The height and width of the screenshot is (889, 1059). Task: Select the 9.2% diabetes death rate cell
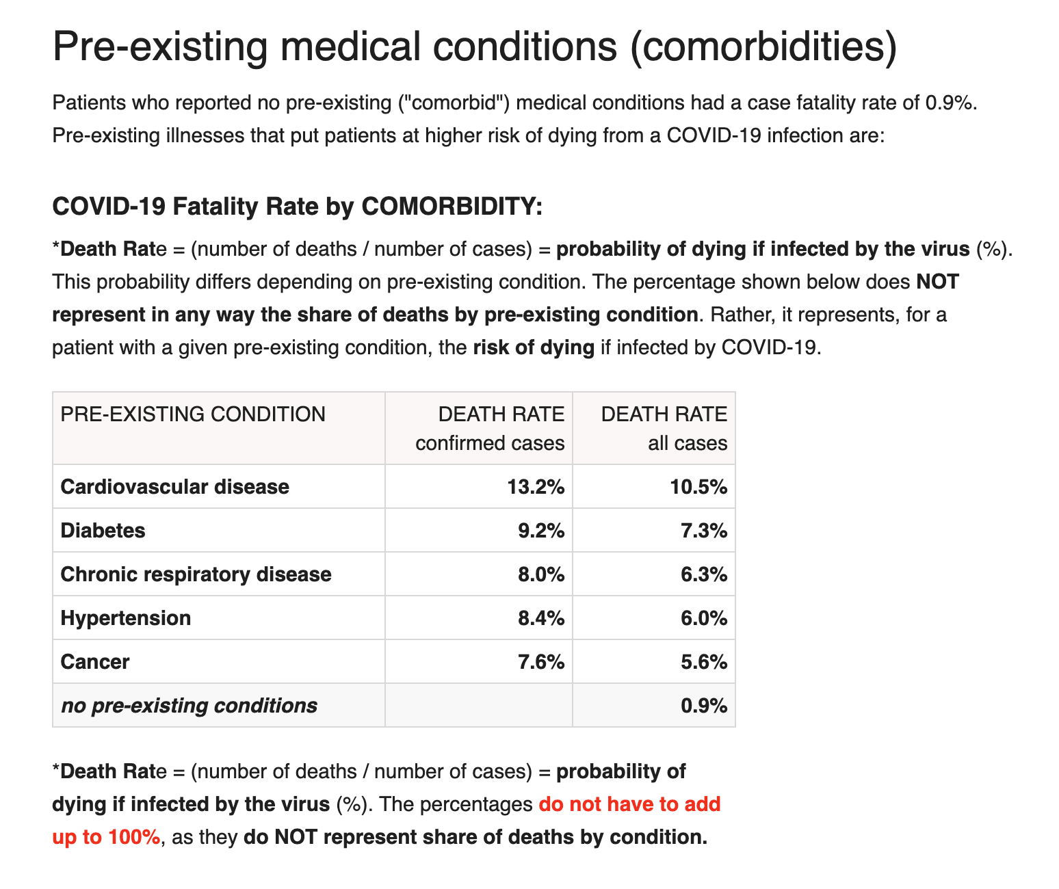(541, 531)
